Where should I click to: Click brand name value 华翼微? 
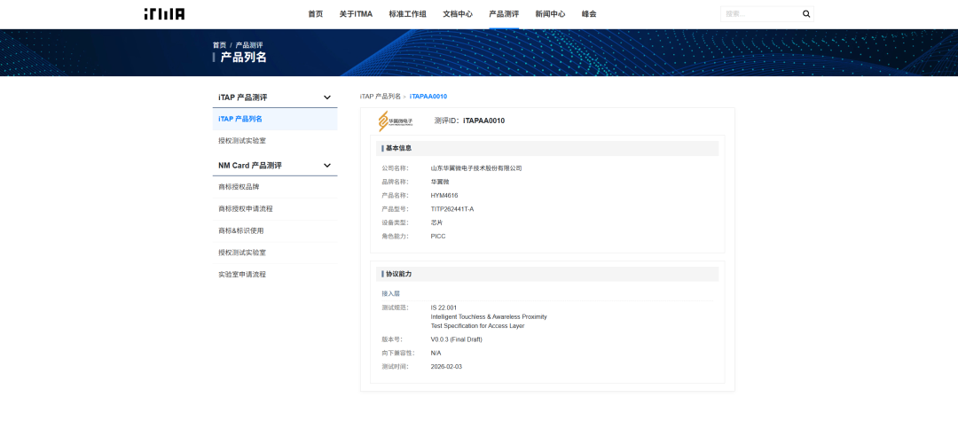440,182
